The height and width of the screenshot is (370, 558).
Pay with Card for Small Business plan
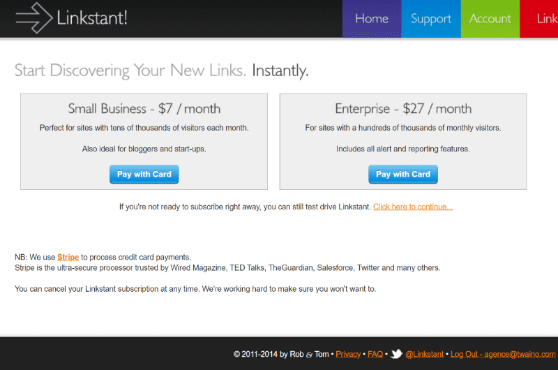(144, 174)
